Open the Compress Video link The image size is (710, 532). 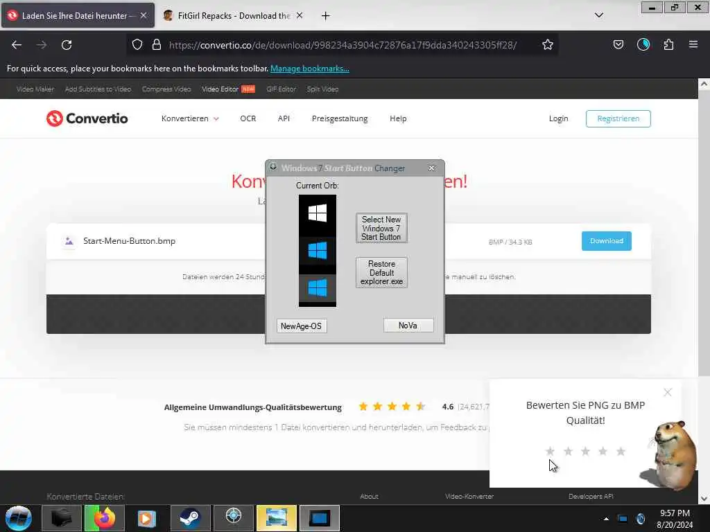[x=166, y=89]
